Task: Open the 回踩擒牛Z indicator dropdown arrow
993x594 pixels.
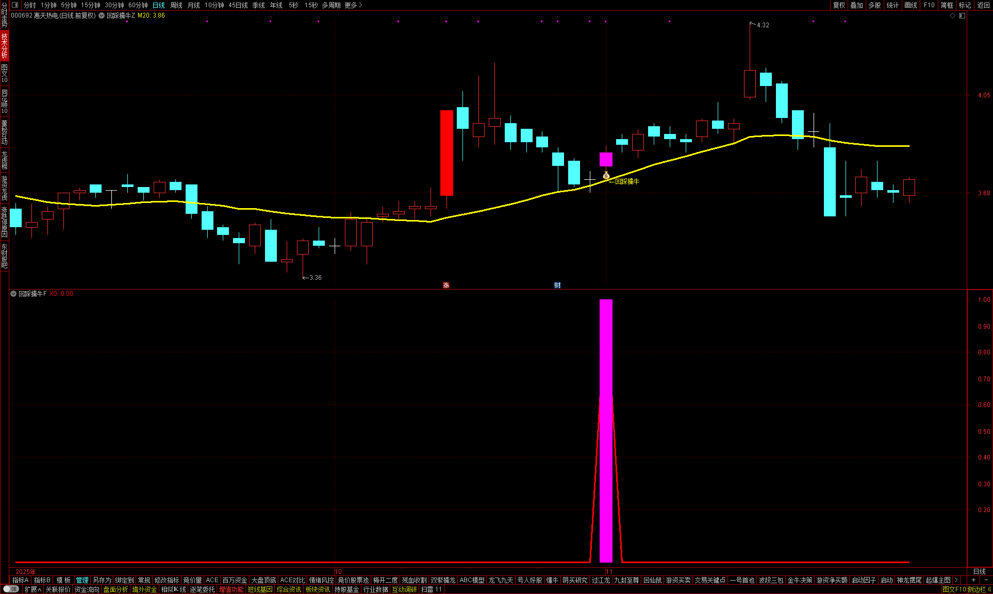Action: (102, 16)
